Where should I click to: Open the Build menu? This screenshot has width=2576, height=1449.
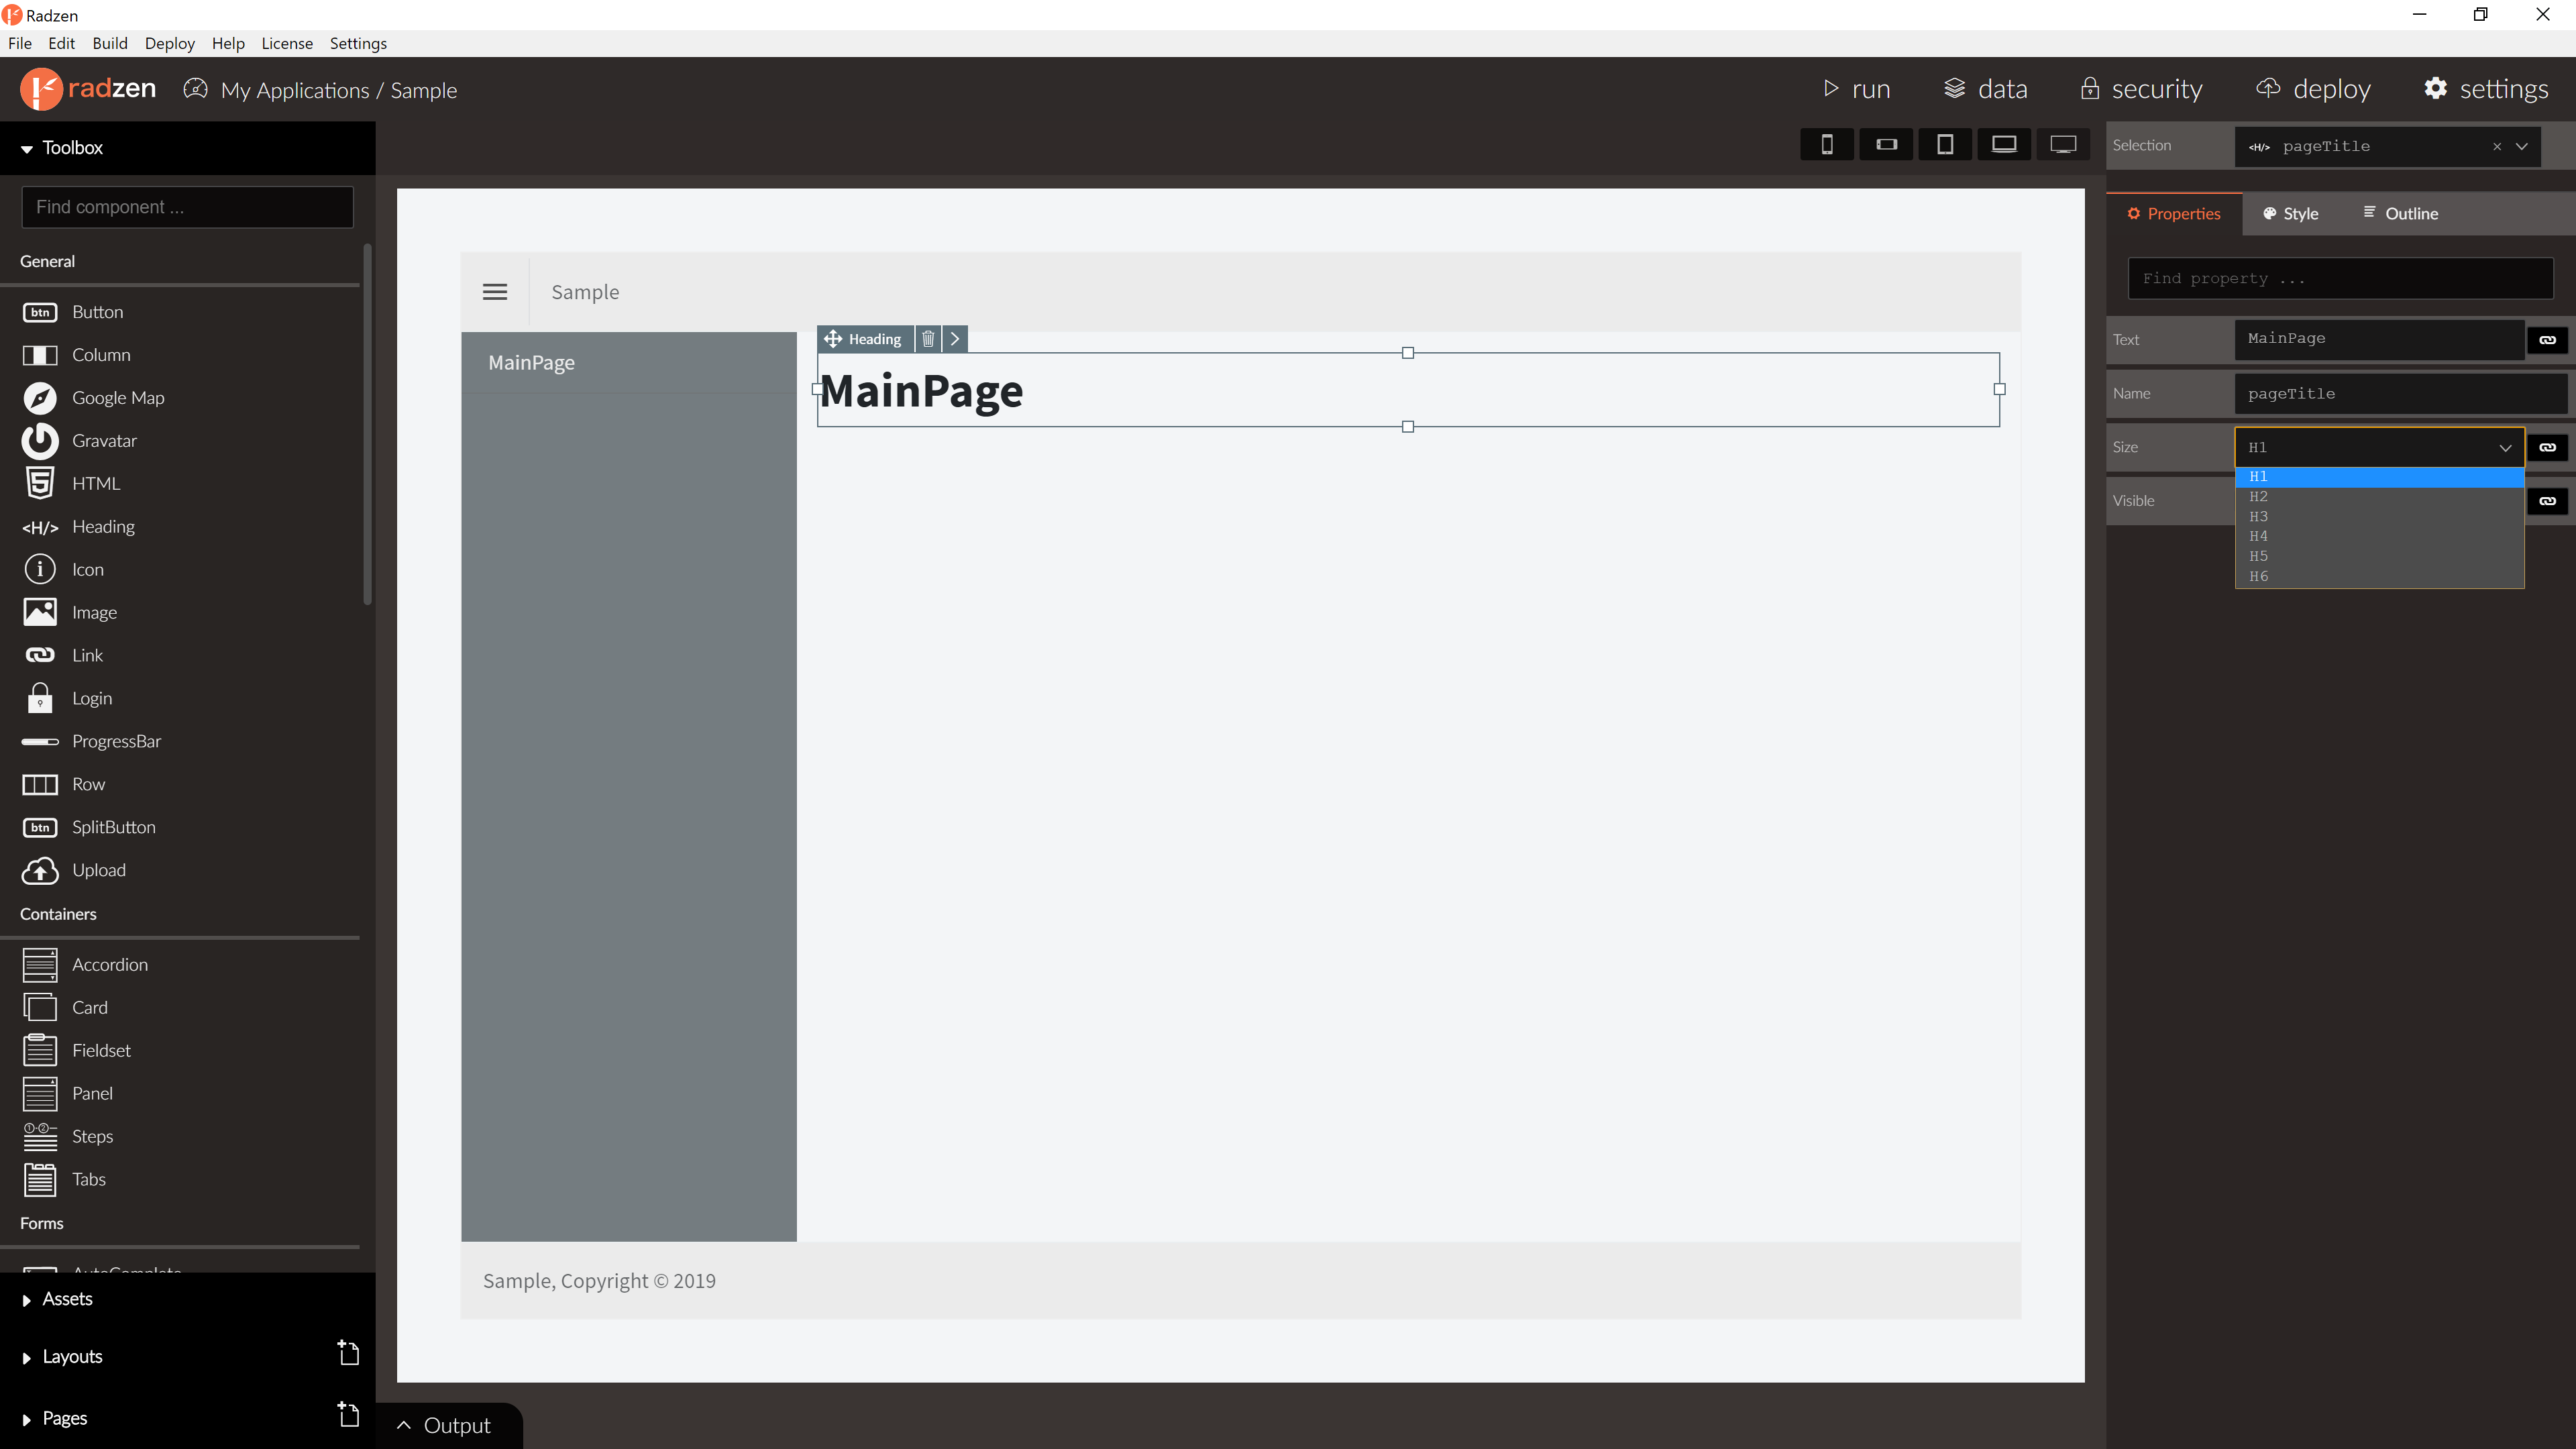(110, 43)
